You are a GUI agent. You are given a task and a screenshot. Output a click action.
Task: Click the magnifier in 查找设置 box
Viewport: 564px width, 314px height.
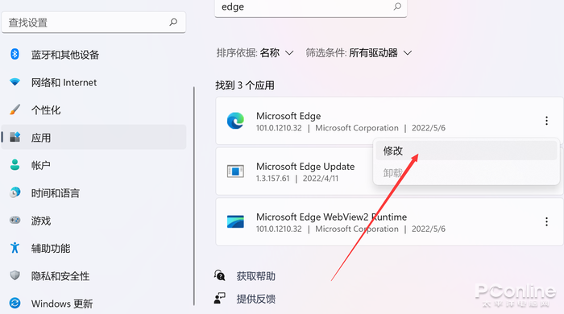click(173, 23)
